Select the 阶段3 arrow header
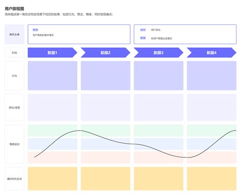This screenshot has width=241, height=195. [159, 53]
